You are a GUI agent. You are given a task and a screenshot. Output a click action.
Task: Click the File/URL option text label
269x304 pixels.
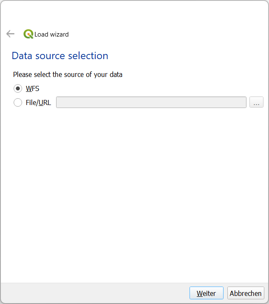pyautogui.click(x=38, y=102)
